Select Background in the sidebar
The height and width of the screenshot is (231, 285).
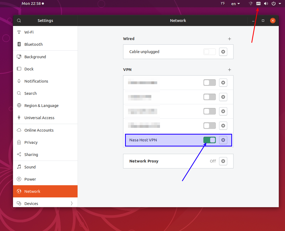point(45,57)
